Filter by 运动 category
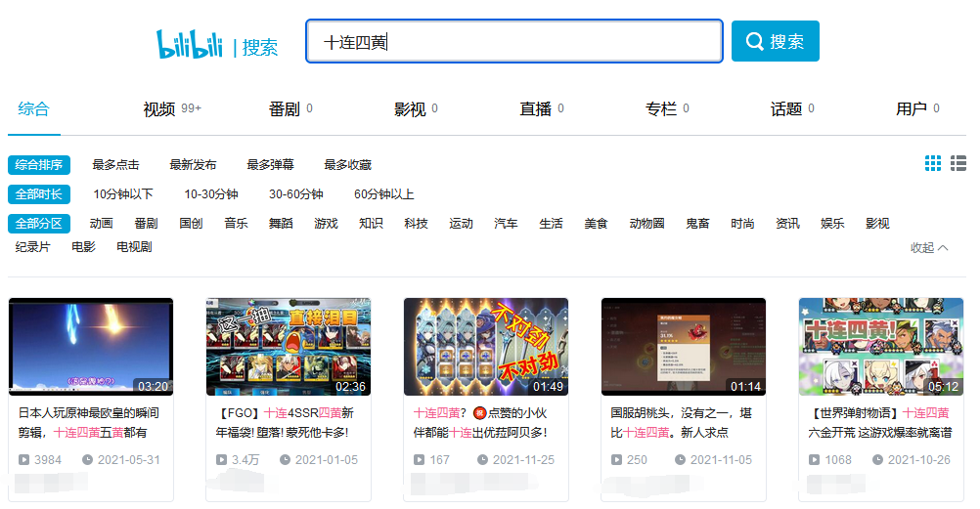The image size is (980, 509). 462,224
